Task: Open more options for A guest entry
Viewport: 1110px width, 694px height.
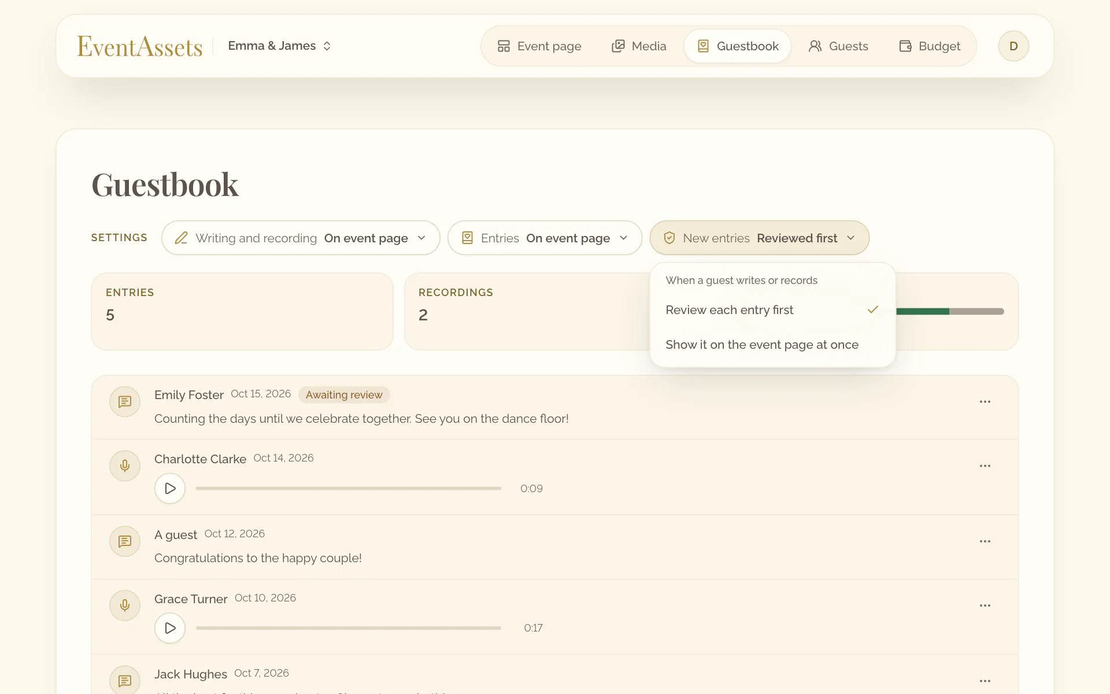Action: pos(985,541)
